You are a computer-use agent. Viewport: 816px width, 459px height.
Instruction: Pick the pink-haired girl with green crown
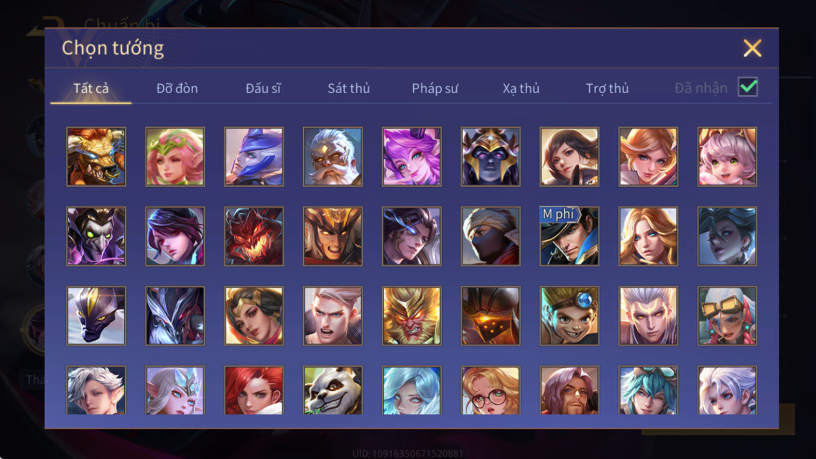click(175, 156)
